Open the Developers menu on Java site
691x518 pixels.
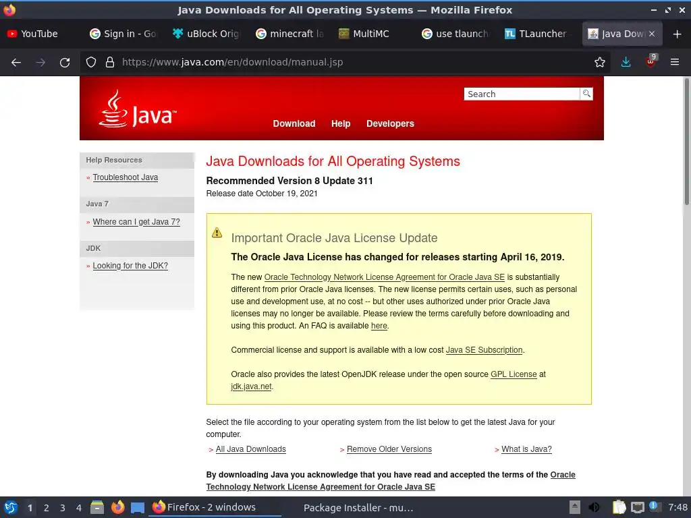pos(390,124)
